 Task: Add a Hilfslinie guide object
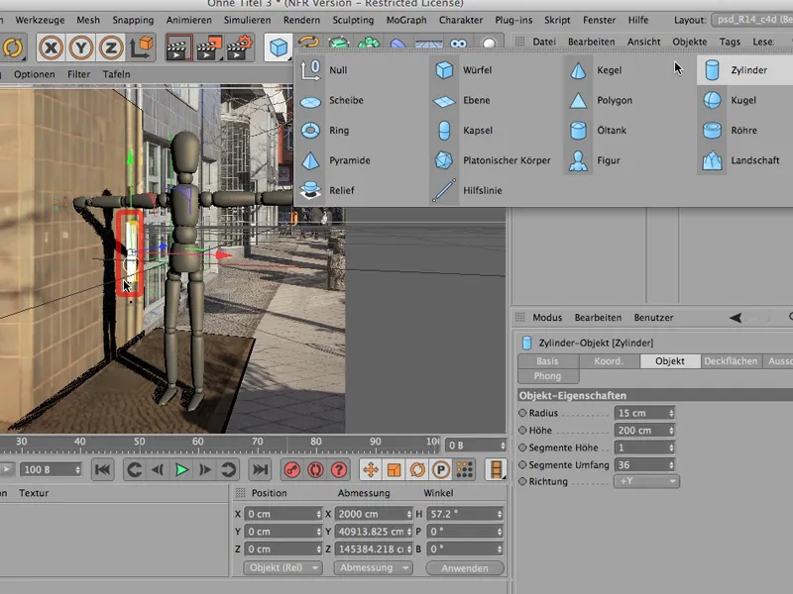[x=467, y=190]
